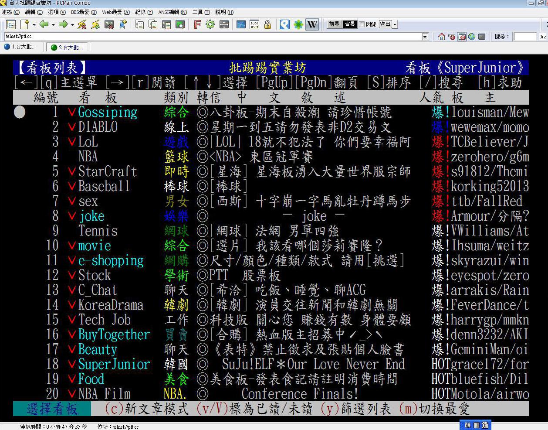Open settings via the green gear icon

tap(210, 24)
